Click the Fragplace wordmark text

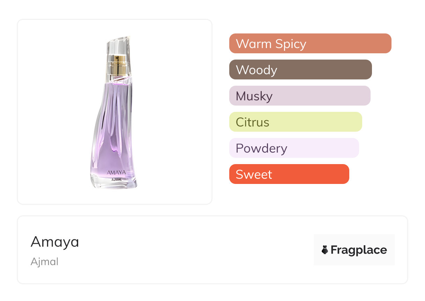(358, 250)
